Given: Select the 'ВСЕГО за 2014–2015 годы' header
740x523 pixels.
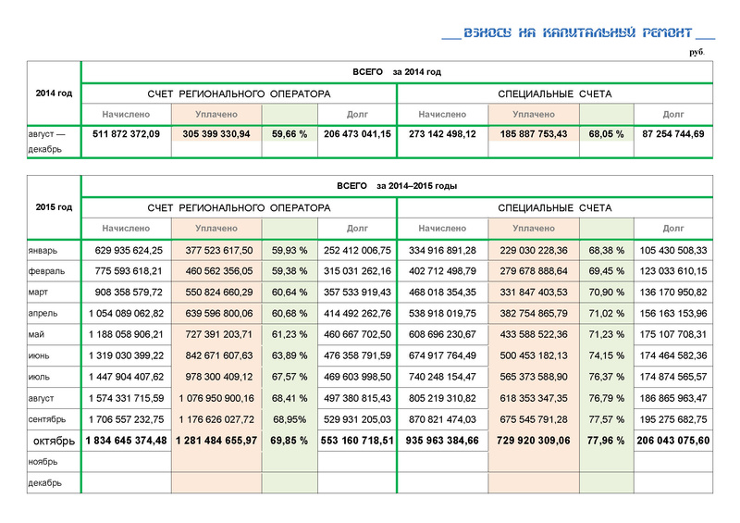Looking at the screenshot, I should 397,186.
